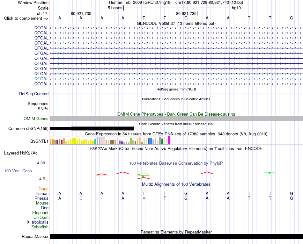
Task: Click the magenta bar in GTEx chart
Action: [x=169, y=140]
